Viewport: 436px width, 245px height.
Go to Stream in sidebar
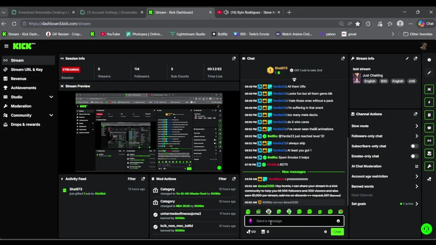(28, 60)
